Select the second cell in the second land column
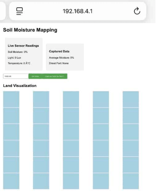This screenshot has height=191, width=156. tap(41, 116)
